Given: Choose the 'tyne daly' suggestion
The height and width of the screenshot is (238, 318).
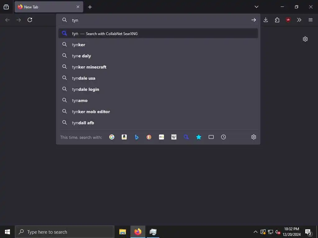Looking at the screenshot, I should coord(158,56).
